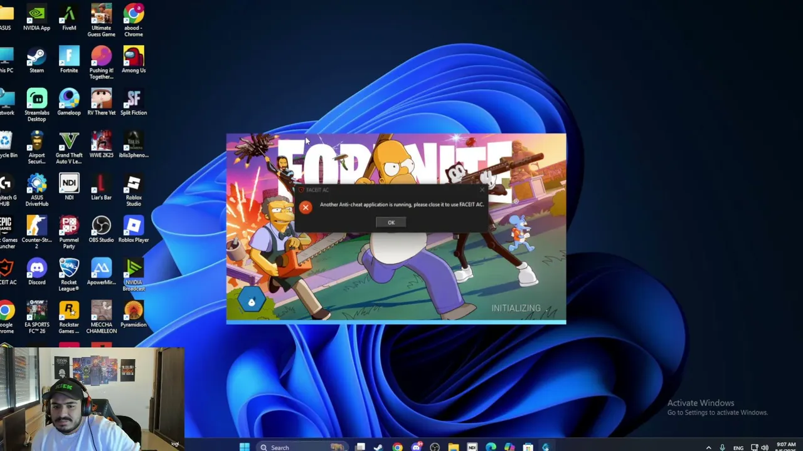The image size is (803, 451).
Task: Select the Pyramidion desktop shortcut
Action: pos(133,314)
